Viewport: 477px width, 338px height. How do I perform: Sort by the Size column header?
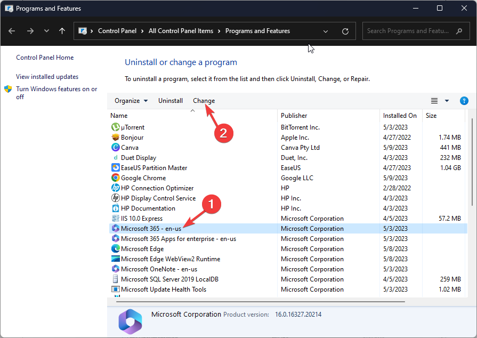coord(431,116)
